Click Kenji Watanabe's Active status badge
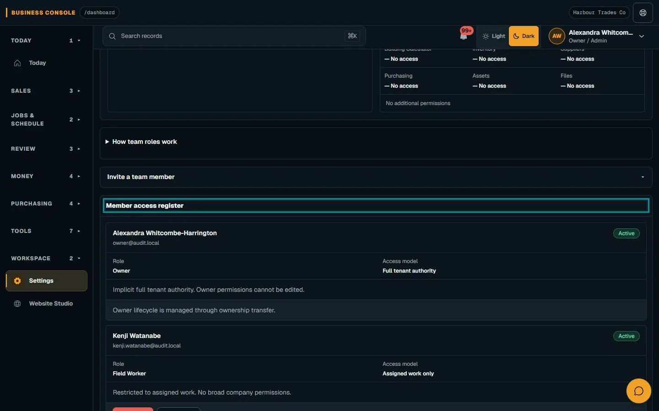The image size is (659, 411). [626, 336]
